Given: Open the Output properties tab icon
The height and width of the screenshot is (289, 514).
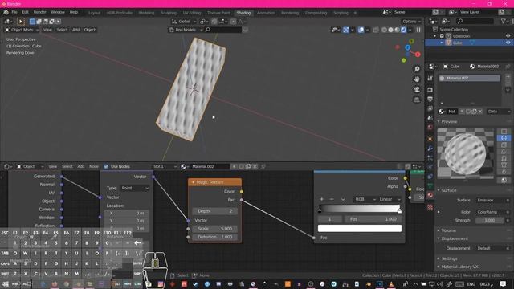Looking at the screenshot, I should pos(430,99).
